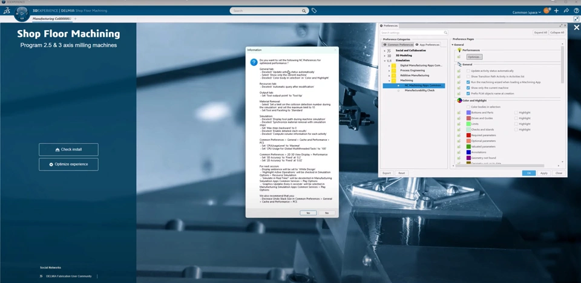Expand Digital Manufacturing Apps Common node
Viewport: 581px width, 283px height.
coord(389,65)
